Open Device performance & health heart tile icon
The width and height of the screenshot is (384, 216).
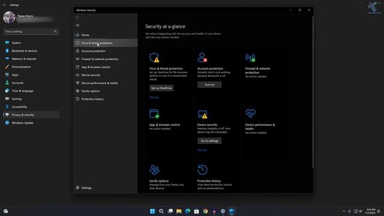click(250, 113)
